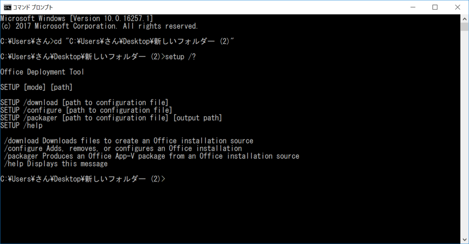This screenshot has height=244, width=469.
Task: Maximize the Command Prompt window
Action: pyautogui.click(x=435, y=7)
